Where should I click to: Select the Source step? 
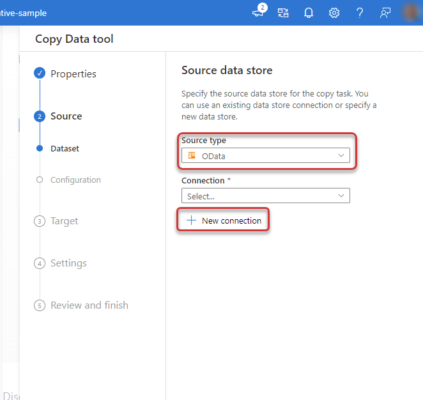[x=66, y=116]
